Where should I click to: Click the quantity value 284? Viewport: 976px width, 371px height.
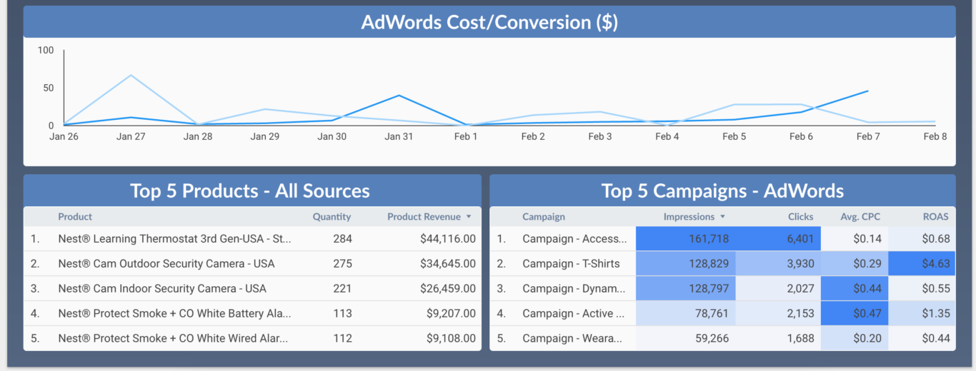point(342,238)
